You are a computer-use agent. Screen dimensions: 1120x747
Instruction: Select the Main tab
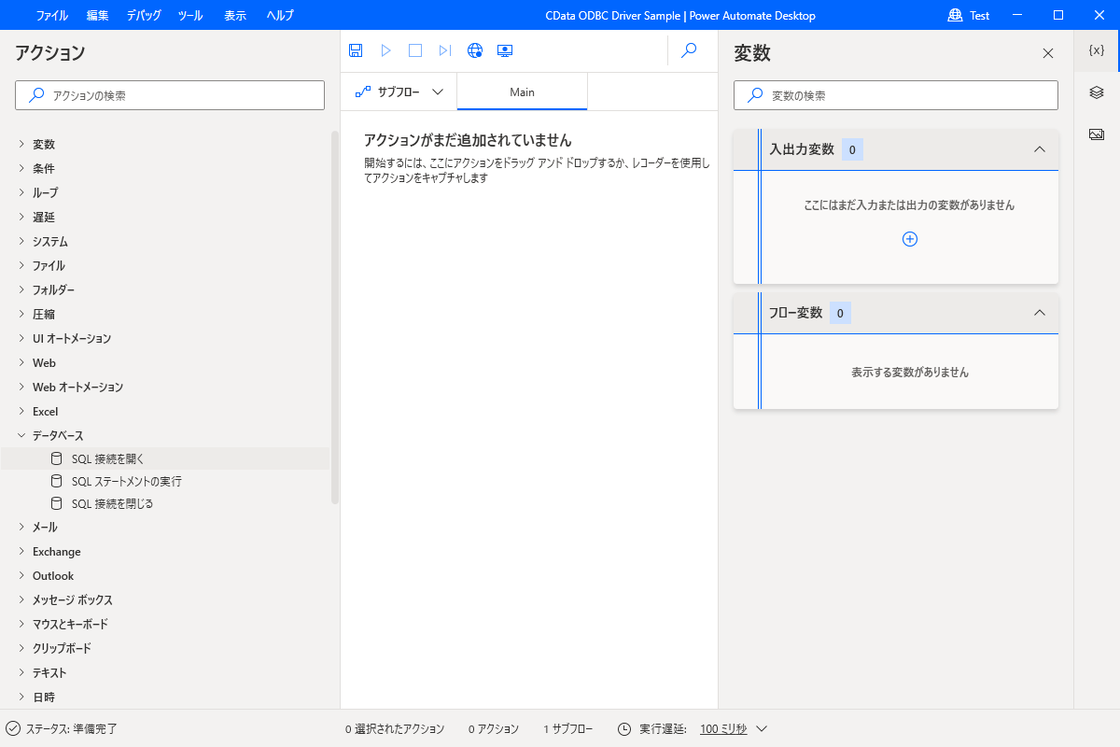click(x=522, y=92)
